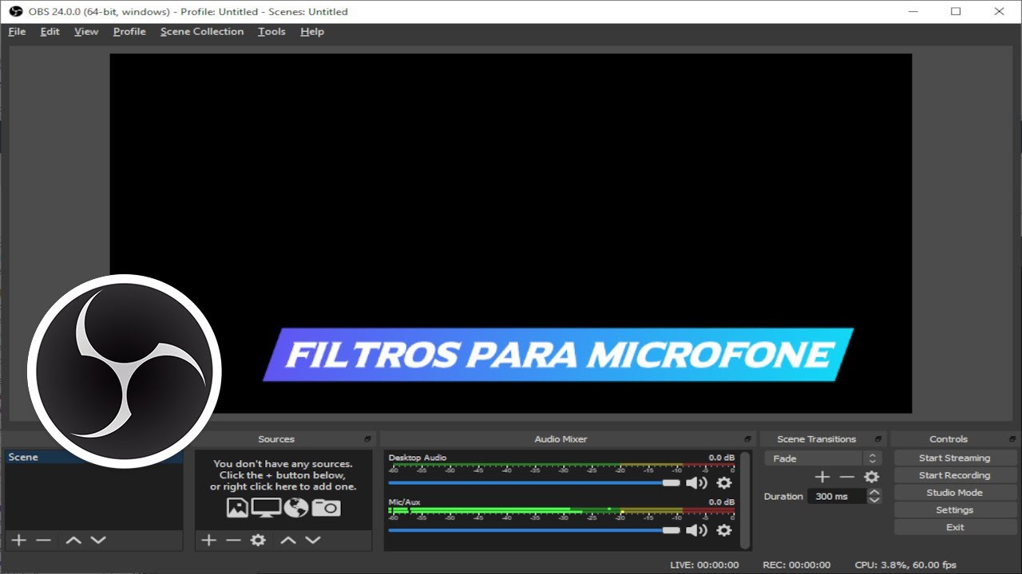Open the Edit menu
The image size is (1022, 574).
[x=50, y=32]
